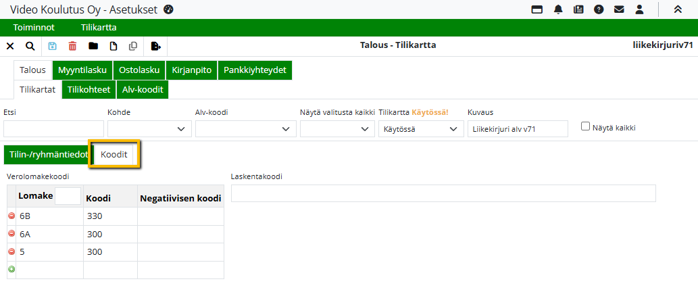Remove the 6B form row

pos(11,216)
